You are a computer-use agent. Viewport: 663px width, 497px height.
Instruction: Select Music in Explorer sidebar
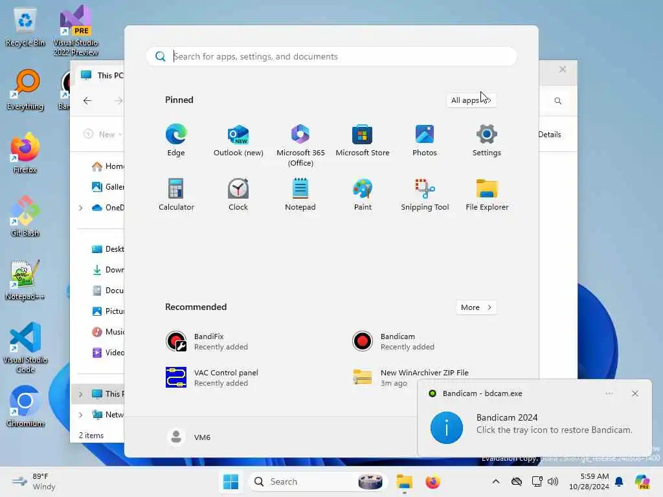click(x=107, y=332)
